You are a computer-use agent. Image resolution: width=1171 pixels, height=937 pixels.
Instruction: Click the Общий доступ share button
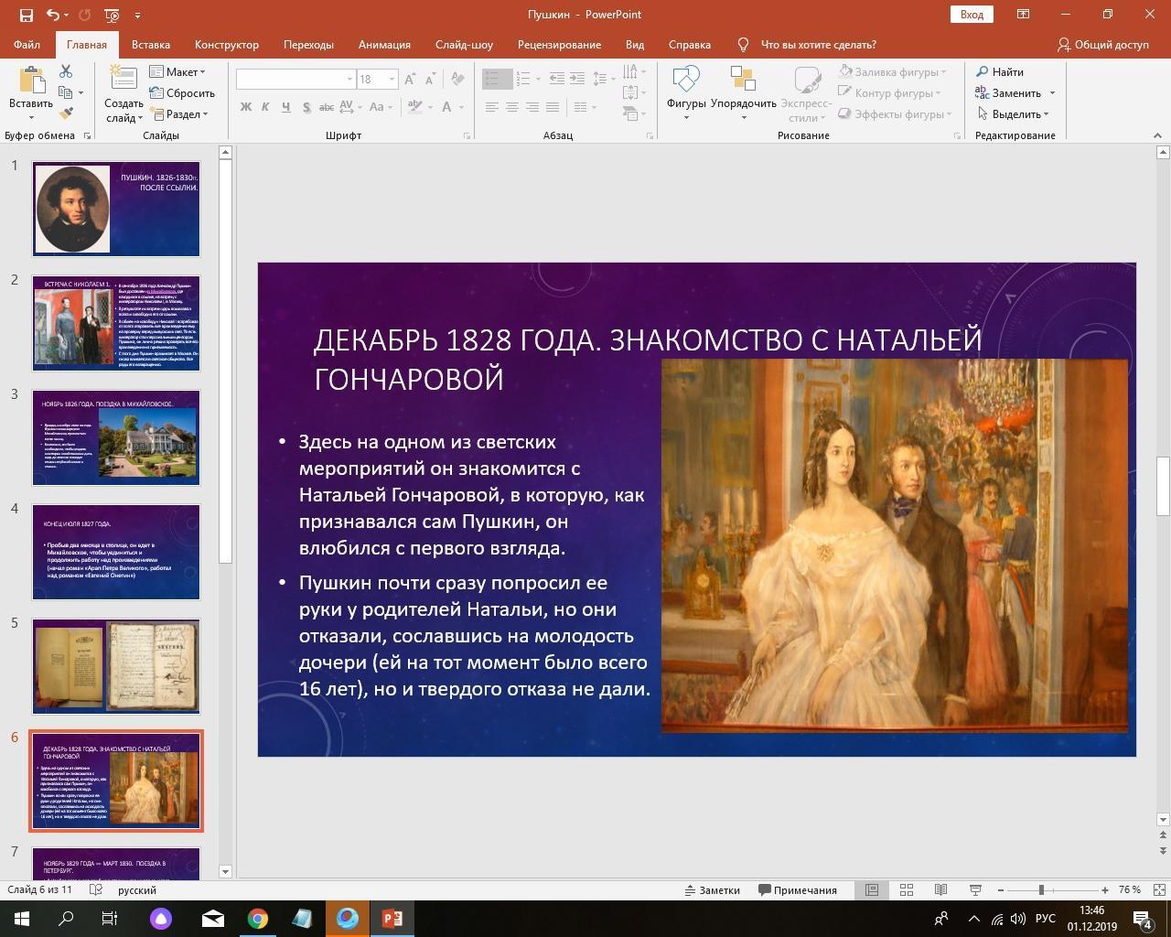pos(1103,44)
